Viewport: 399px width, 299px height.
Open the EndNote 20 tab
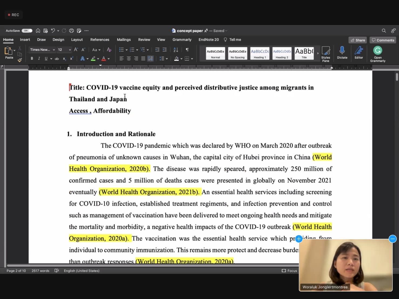click(x=209, y=40)
